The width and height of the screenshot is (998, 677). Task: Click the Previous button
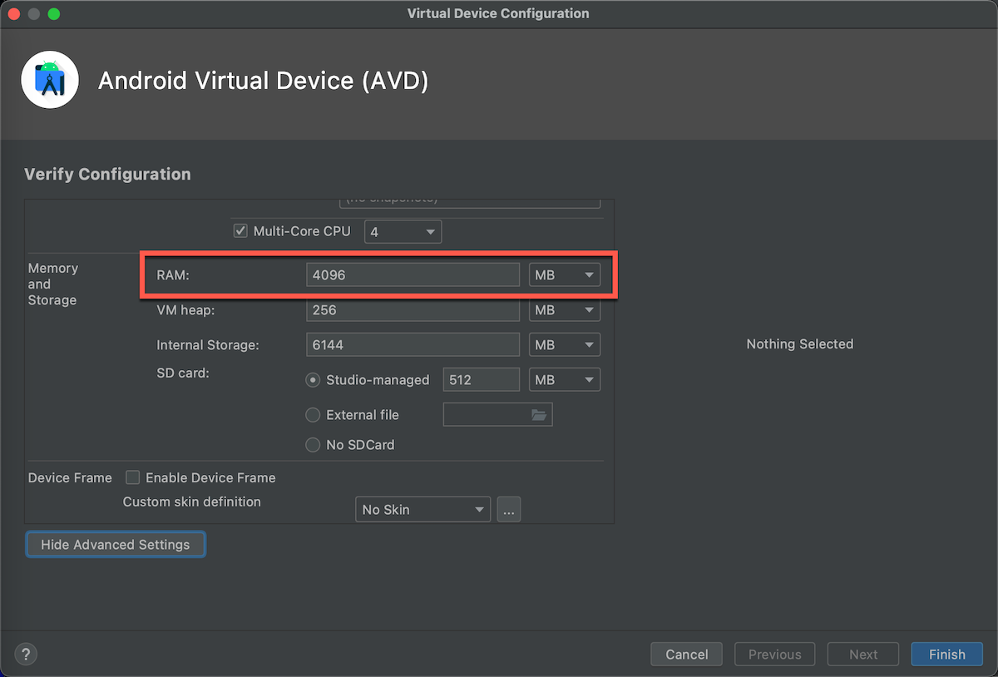tap(774, 654)
